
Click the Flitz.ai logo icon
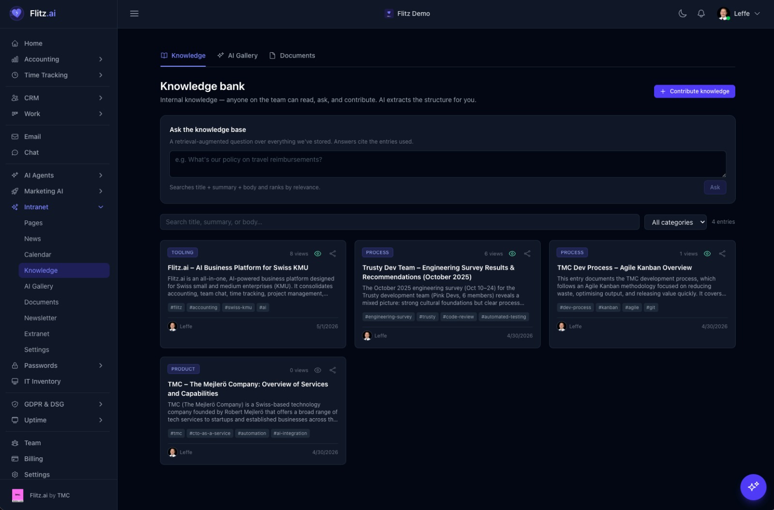click(x=16, y=14)
